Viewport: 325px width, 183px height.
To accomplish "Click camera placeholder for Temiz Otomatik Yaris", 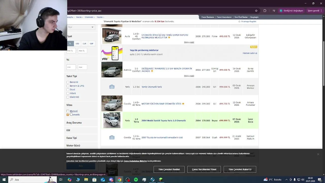I will (x=112, y=87).
